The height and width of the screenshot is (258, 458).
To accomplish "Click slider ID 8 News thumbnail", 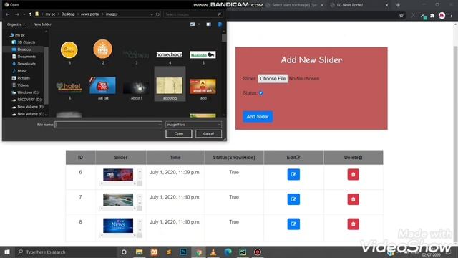I will [x=118, y=226].
